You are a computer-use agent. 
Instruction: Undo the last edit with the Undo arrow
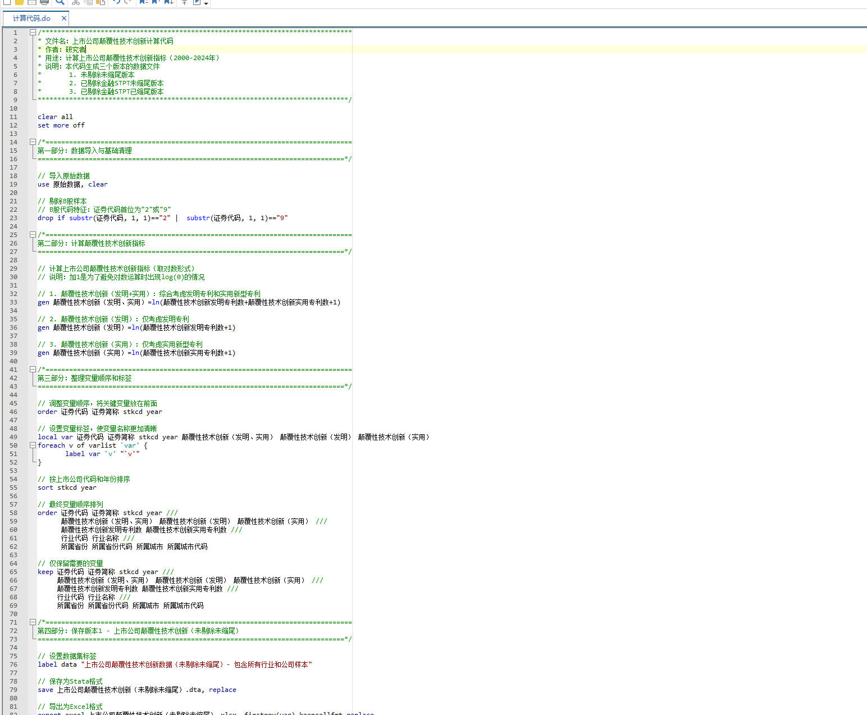(x=116, y=2)
